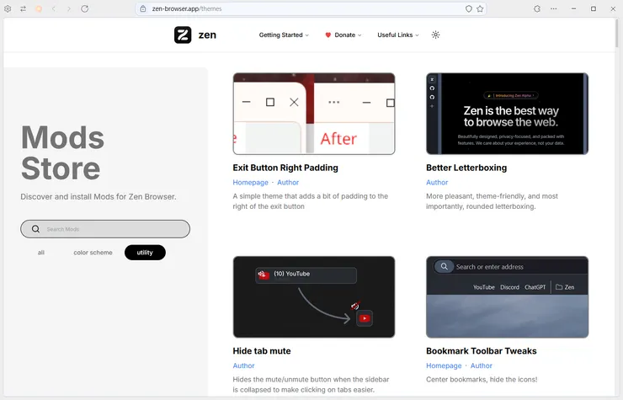The image size is (623, 400).
Task: Select the 'utility' filter tab
Action: coord(145,253)
